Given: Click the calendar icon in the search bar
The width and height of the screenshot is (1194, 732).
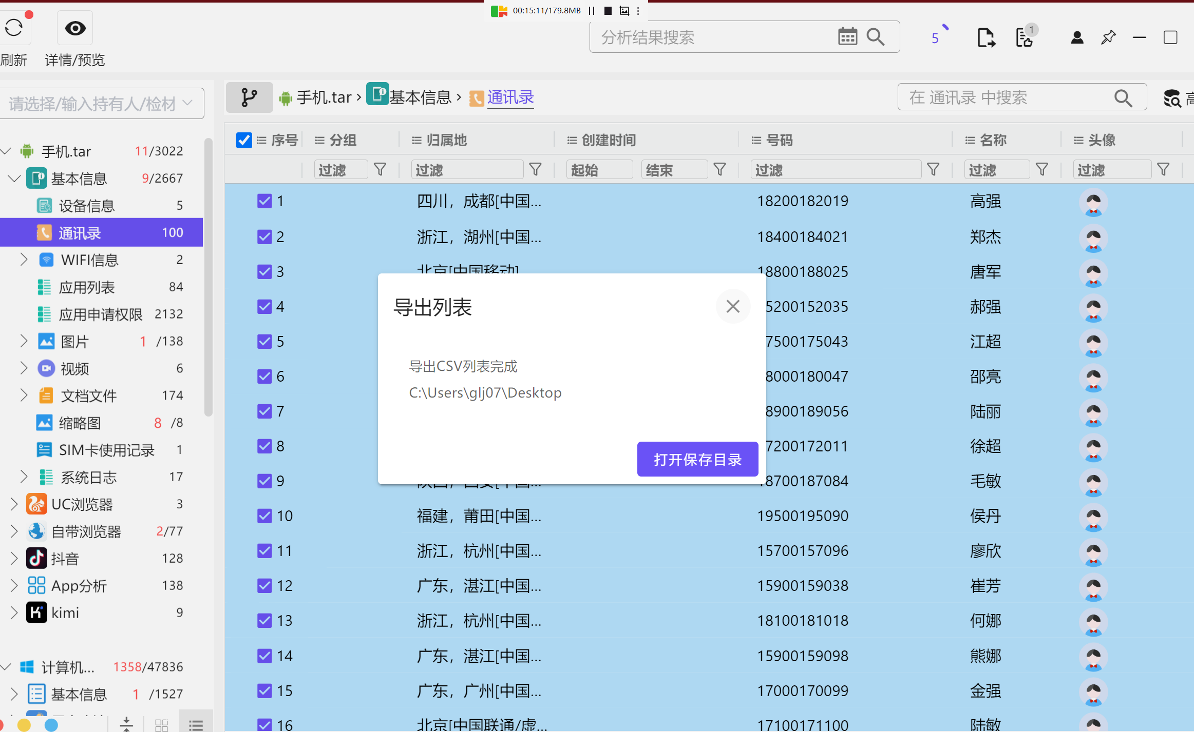Looking at the screenshot, I should [x=847, y=37].
